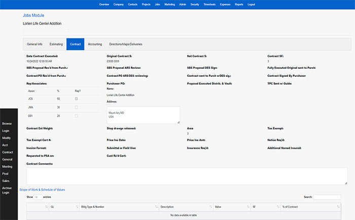Open Scope of Work & Schedule of Values
Screen dimensions: 355x220
[x=42, y=190]
